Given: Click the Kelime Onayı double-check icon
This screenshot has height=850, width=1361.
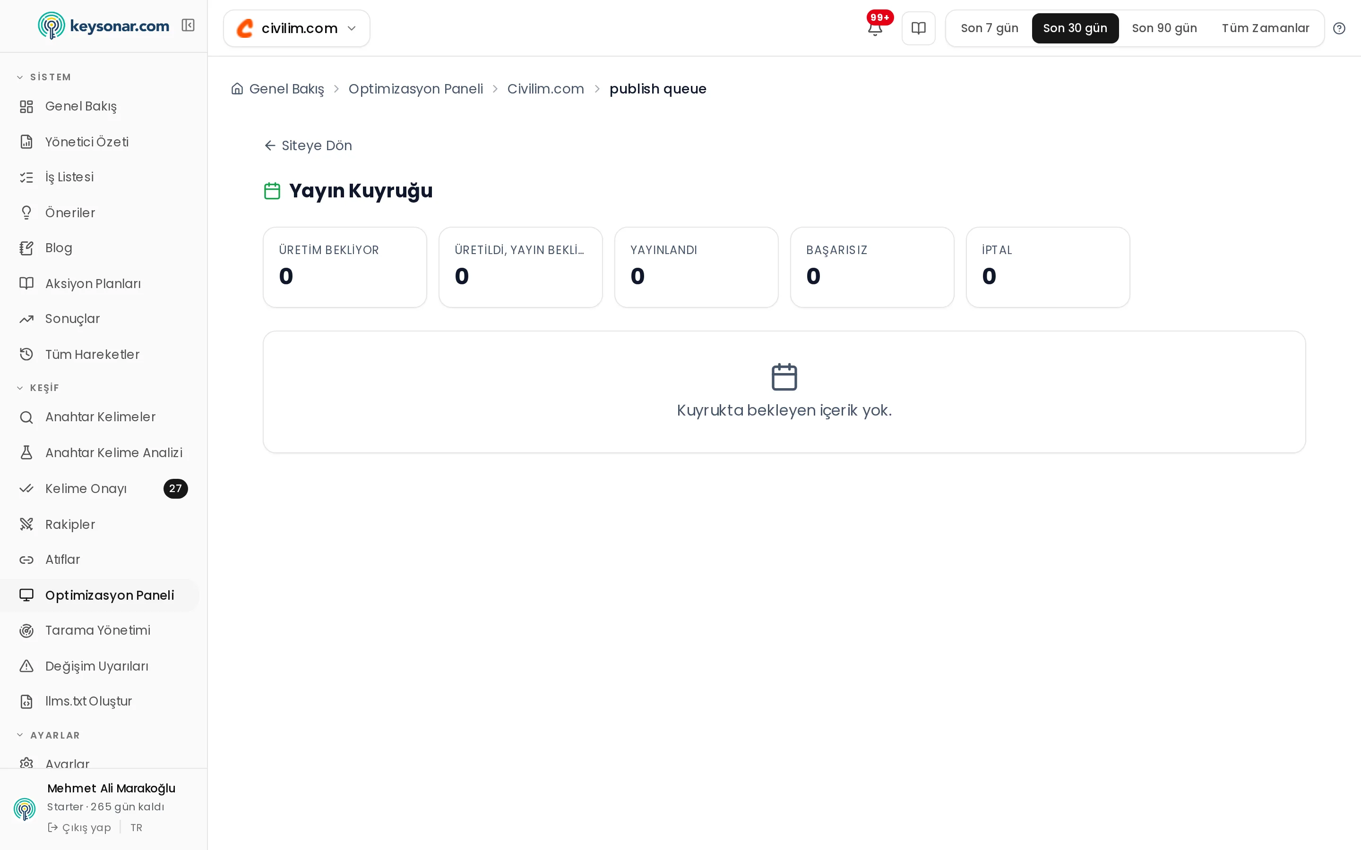Looking at the screenshot, I should click(x=26, y=489).
